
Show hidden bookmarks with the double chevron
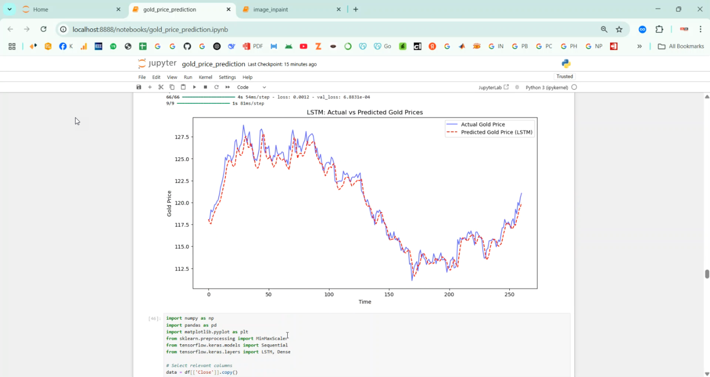(639, 46)
